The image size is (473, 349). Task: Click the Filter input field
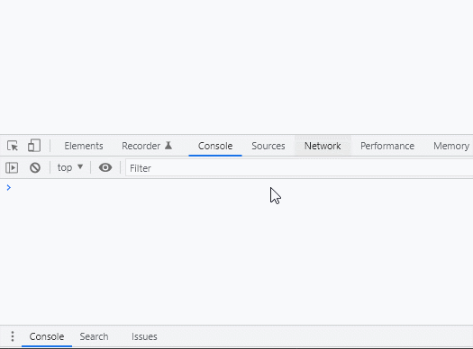pyautogui.click(x=298, y=168)
